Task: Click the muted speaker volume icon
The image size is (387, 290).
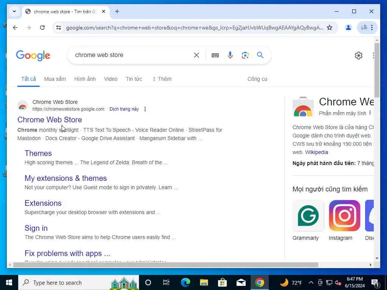Action: [338, 282]
